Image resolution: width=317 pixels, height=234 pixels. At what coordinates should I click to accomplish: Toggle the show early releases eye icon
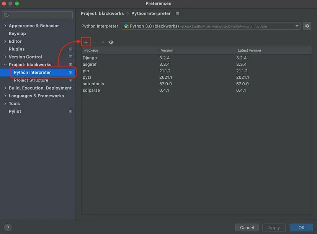click(x=111, y=42)
